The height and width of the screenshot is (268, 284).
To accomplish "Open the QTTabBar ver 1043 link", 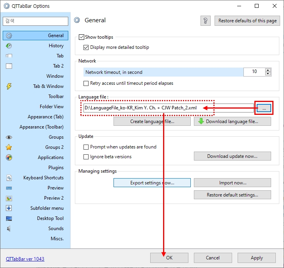I will [25, 259].
